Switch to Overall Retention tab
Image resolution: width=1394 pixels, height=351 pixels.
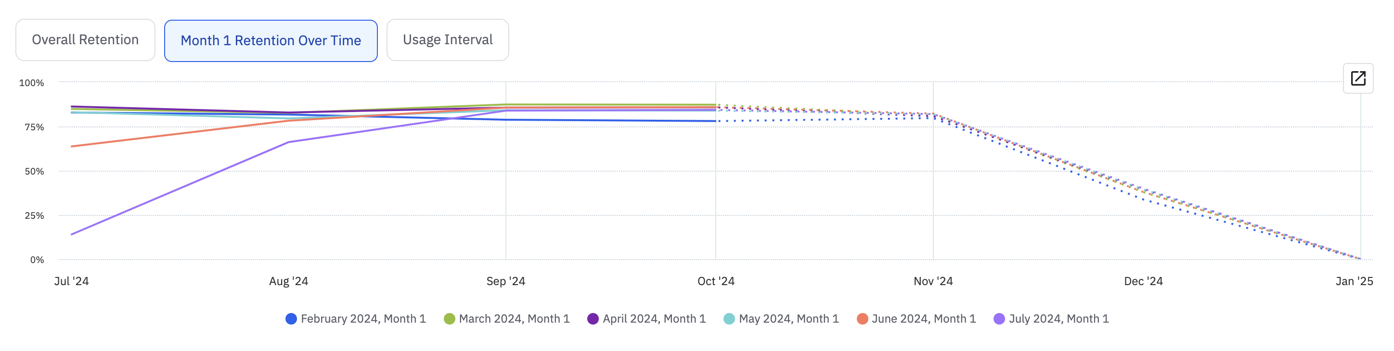click(x=86, y=40)
